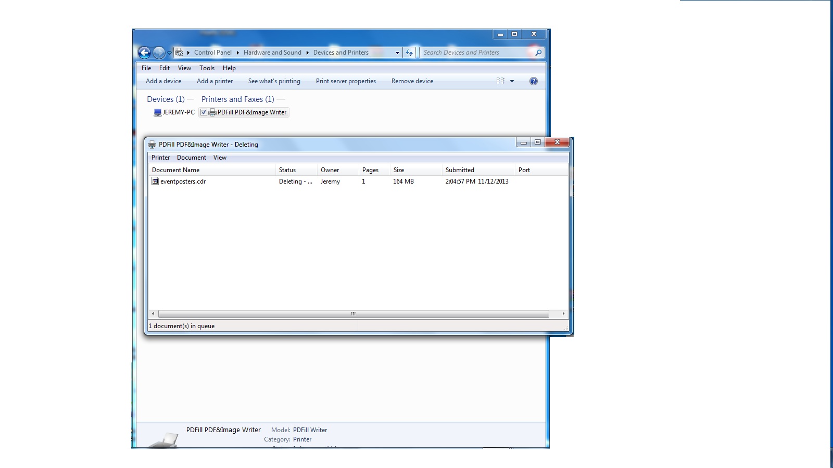
Task: Refresh the Devices and Printers address bar
Action: [x=409, y=53]
